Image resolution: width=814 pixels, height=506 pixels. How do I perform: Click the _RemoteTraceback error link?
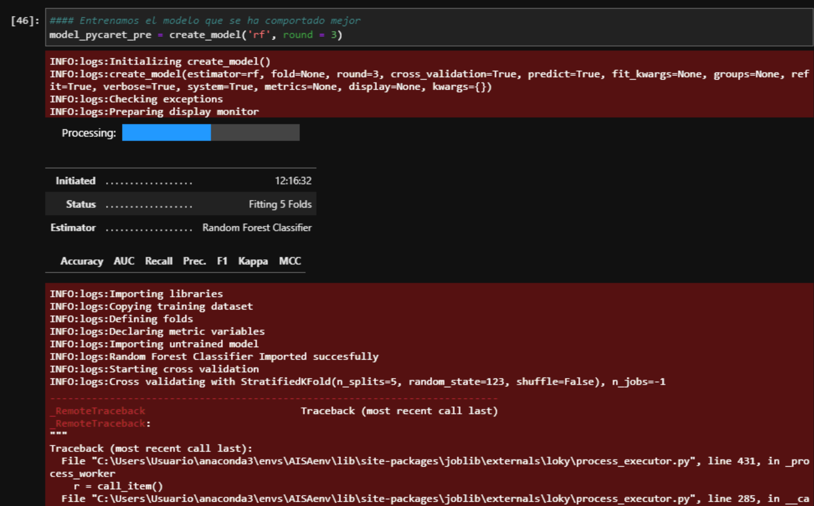[97, 411]
